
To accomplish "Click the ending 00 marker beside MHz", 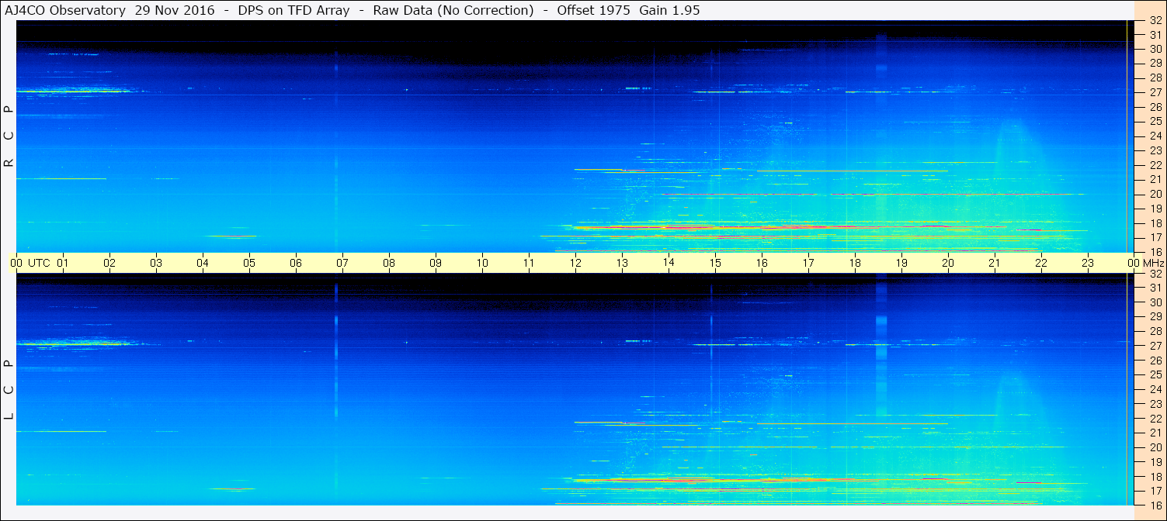I will [1134, 263].
